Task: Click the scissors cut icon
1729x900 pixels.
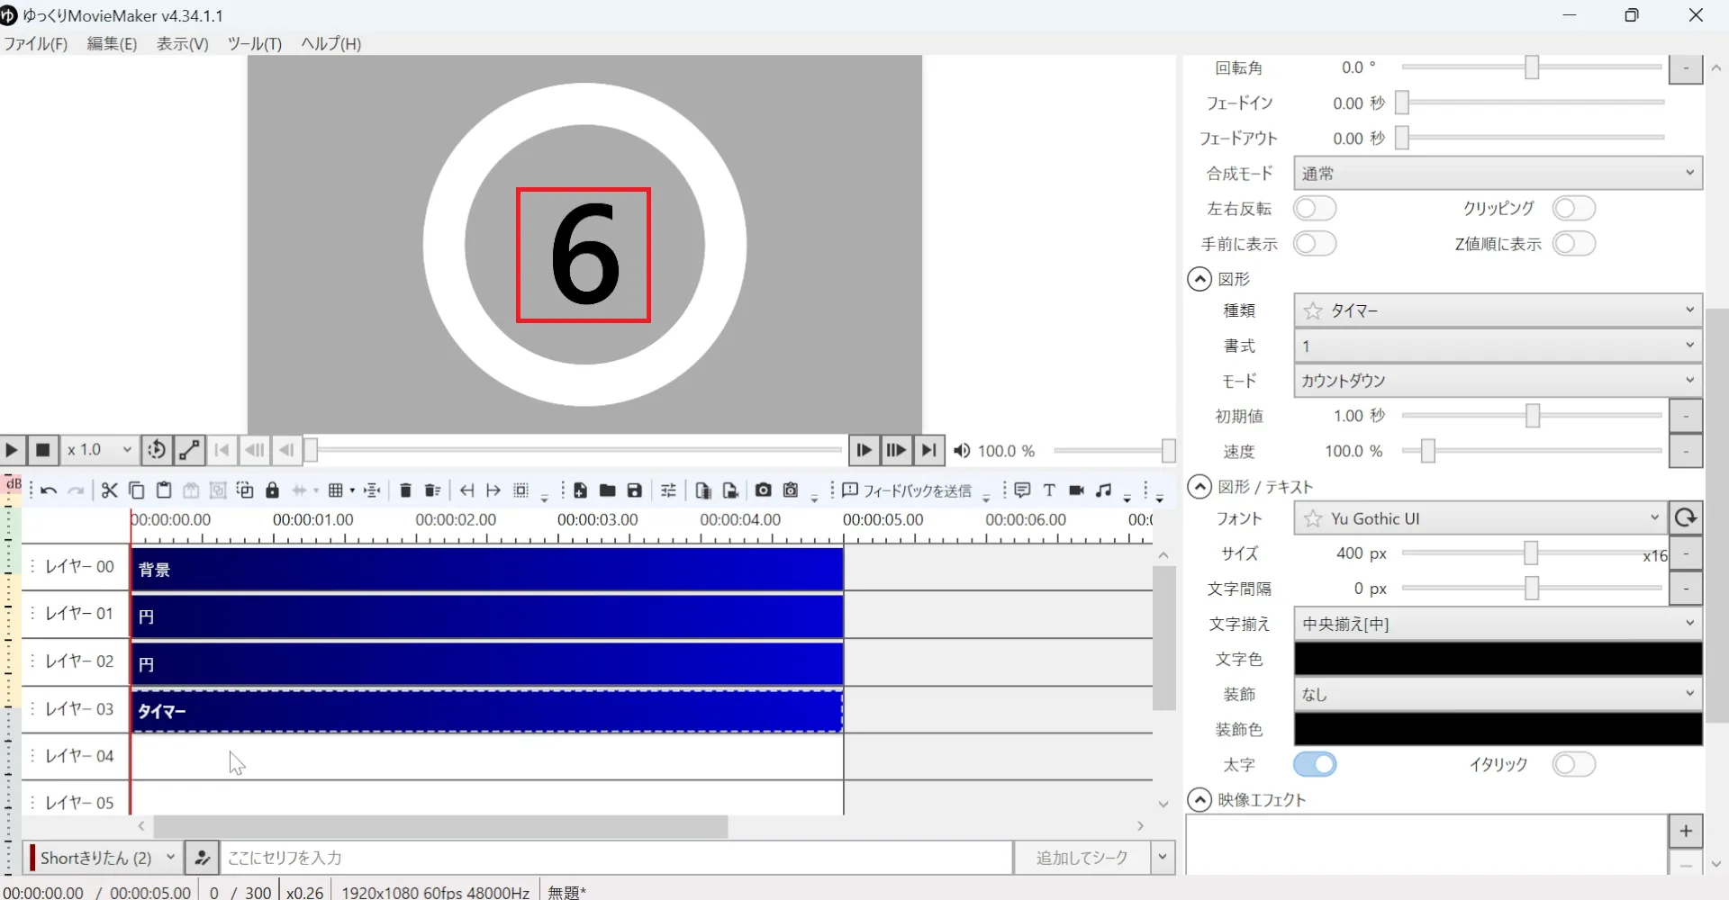Action: (x=110, y=490)
